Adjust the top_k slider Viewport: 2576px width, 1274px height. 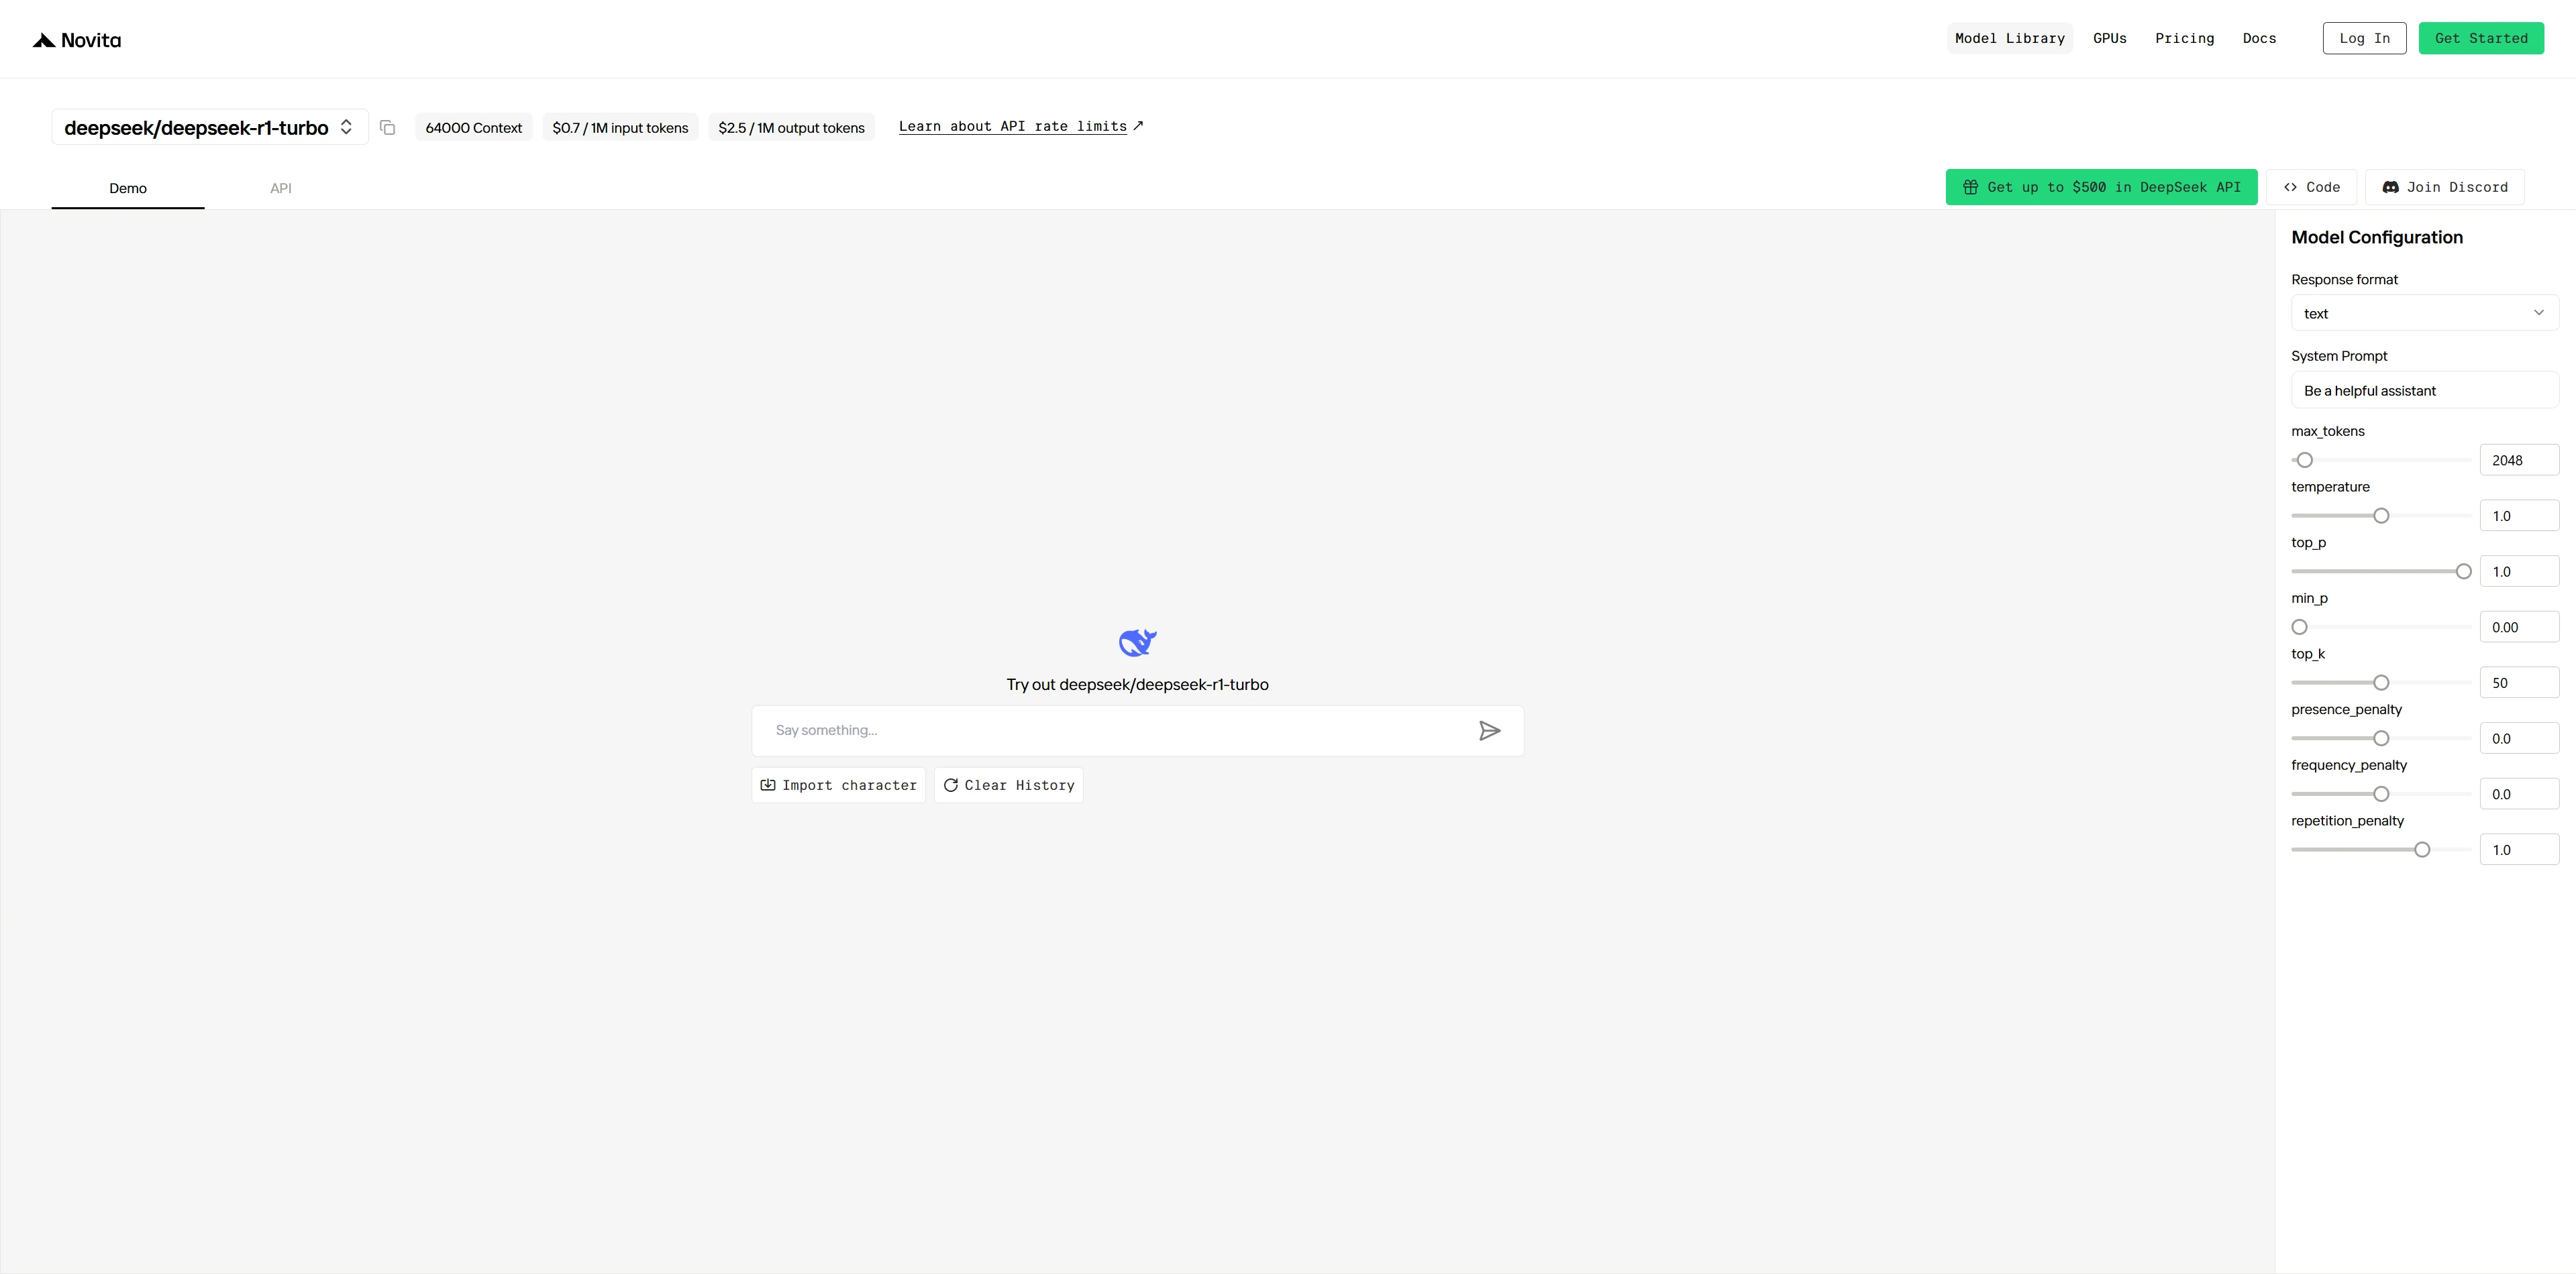coord(2381,683)
